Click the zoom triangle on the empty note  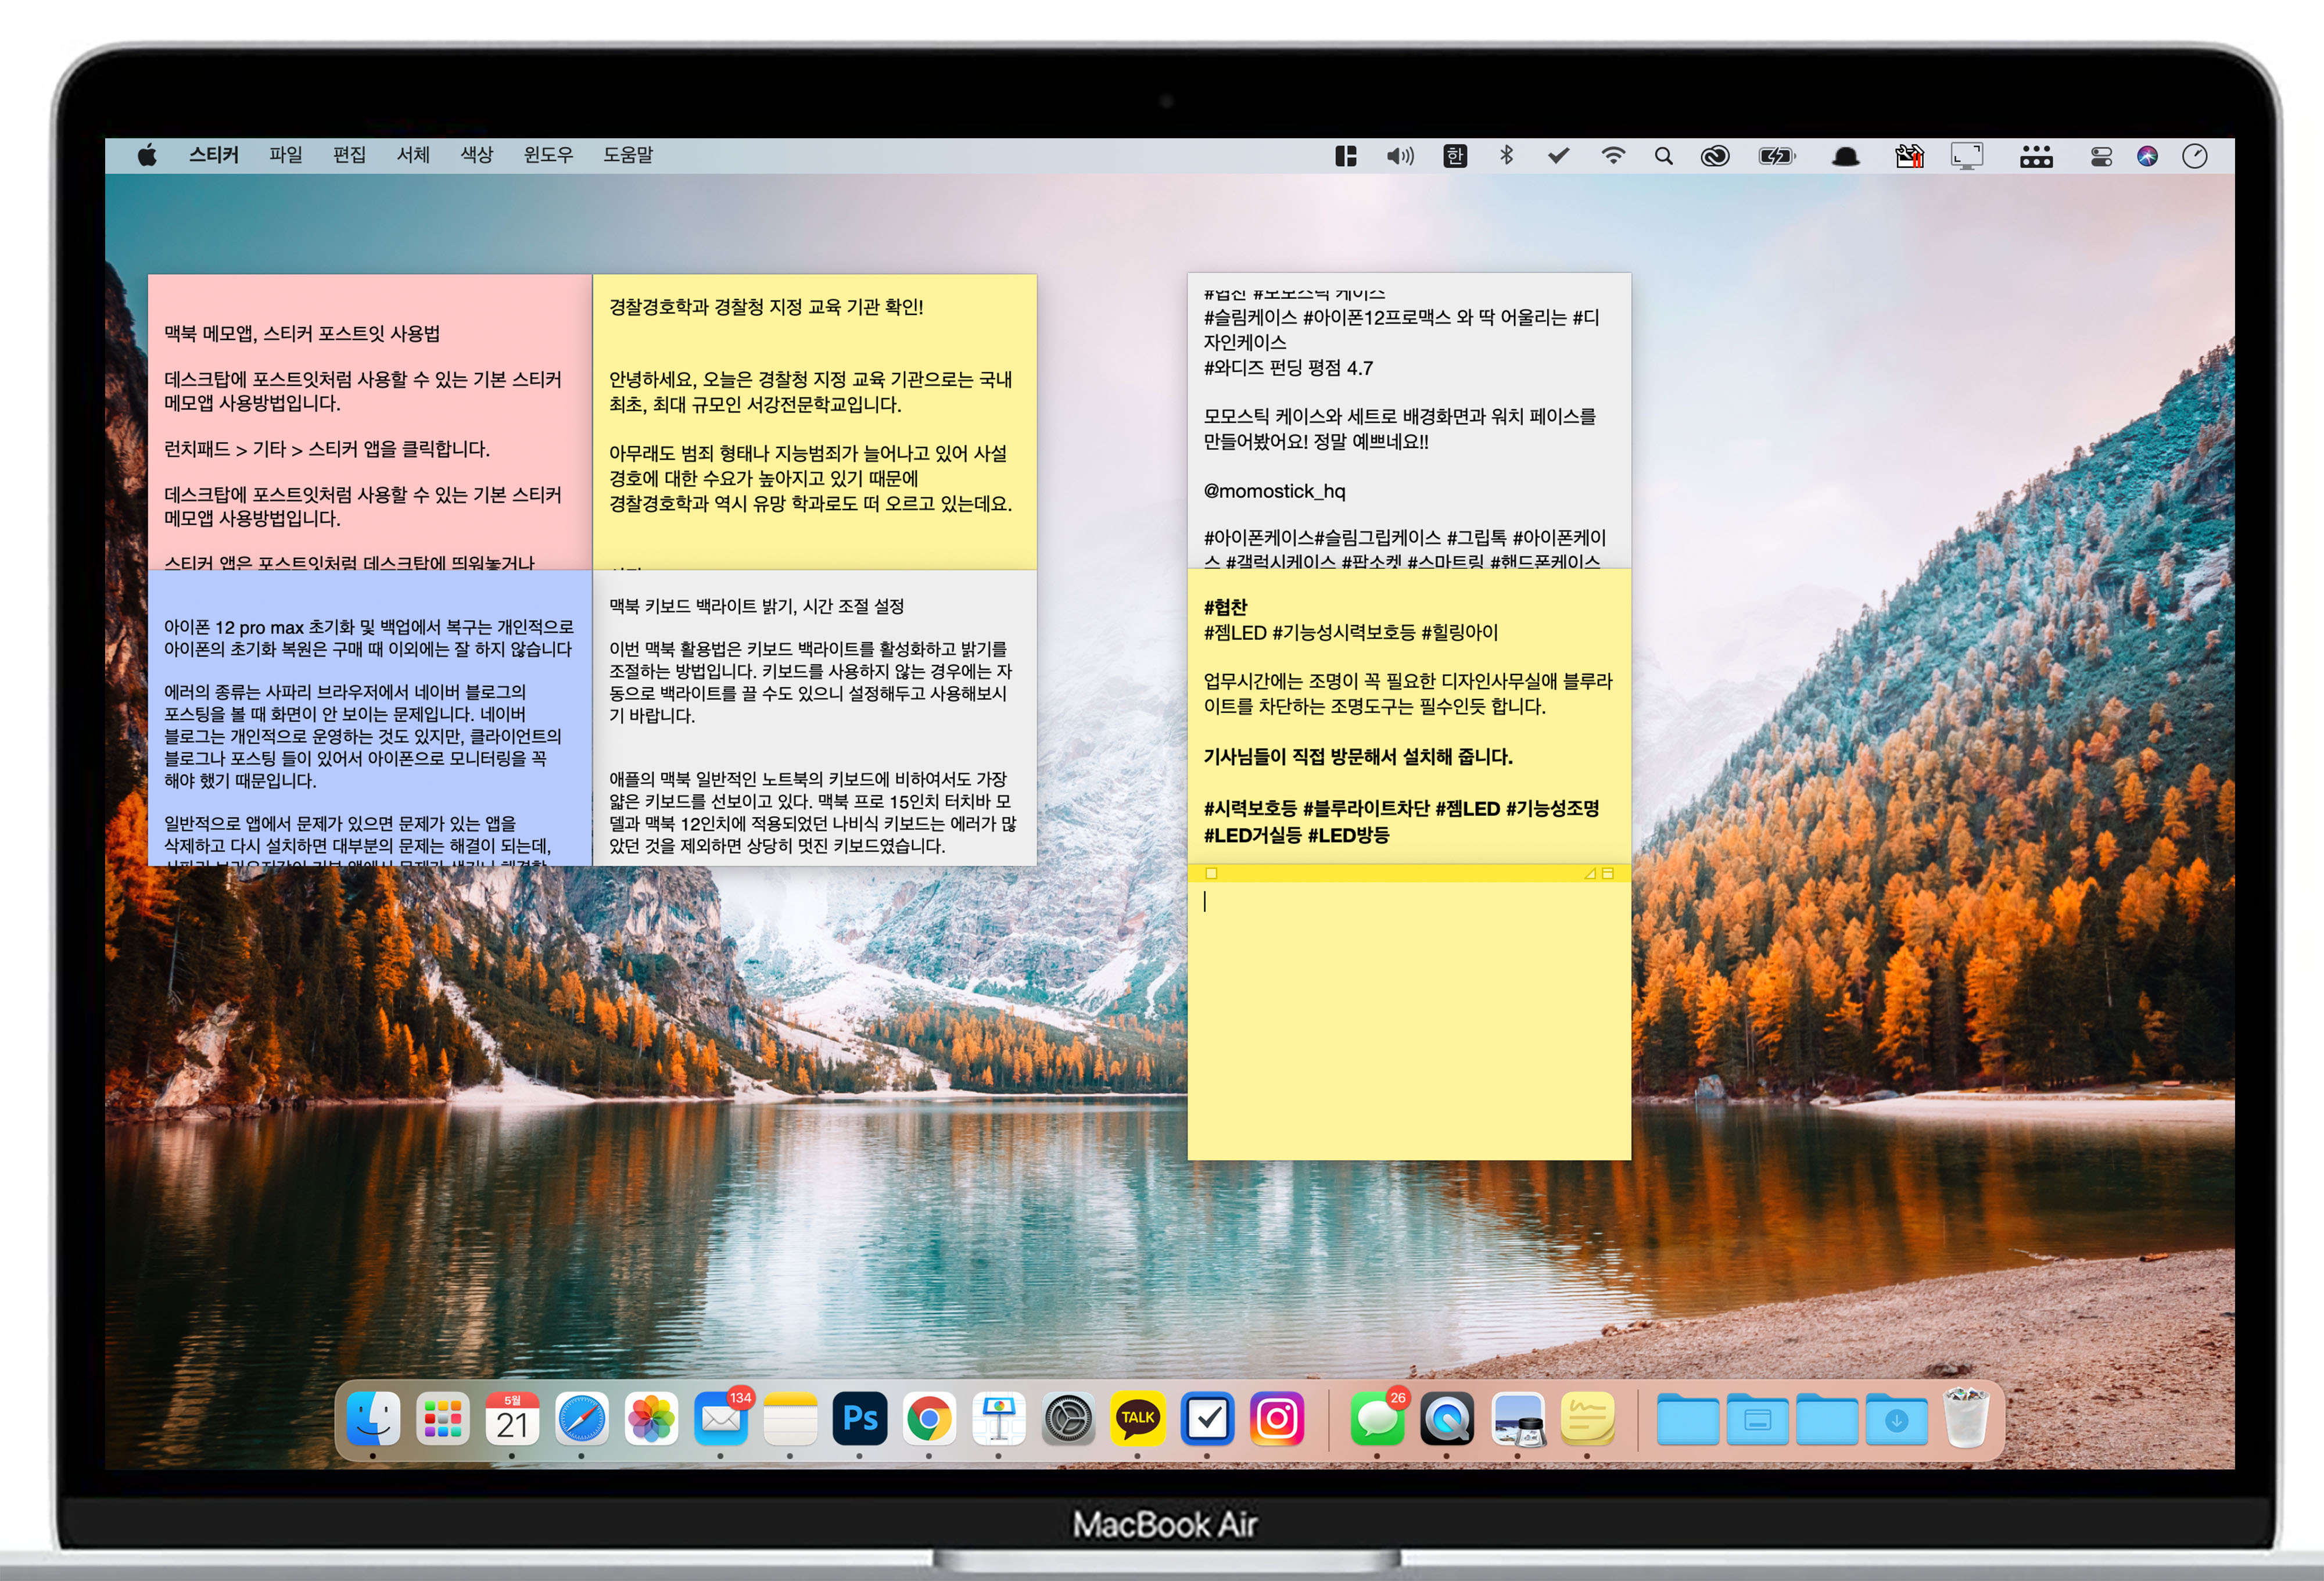[1590, 873]
